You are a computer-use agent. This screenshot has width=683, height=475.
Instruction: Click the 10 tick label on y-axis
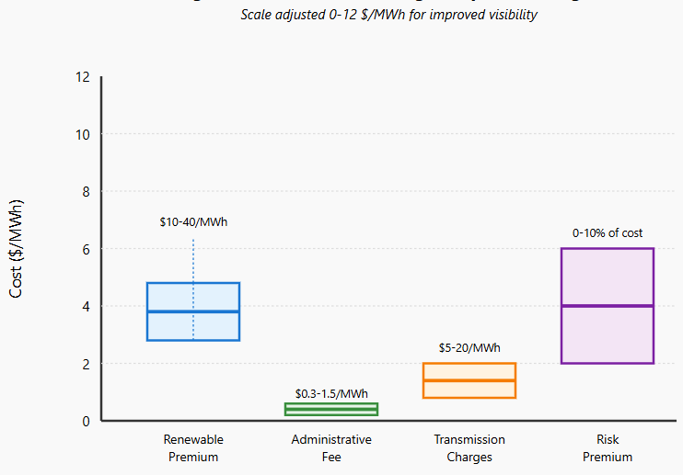coord(83,134)
